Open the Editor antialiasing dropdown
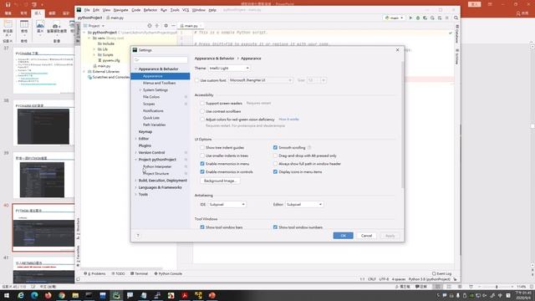The height and width of the screenshot is (301, 535). [304, 204]
